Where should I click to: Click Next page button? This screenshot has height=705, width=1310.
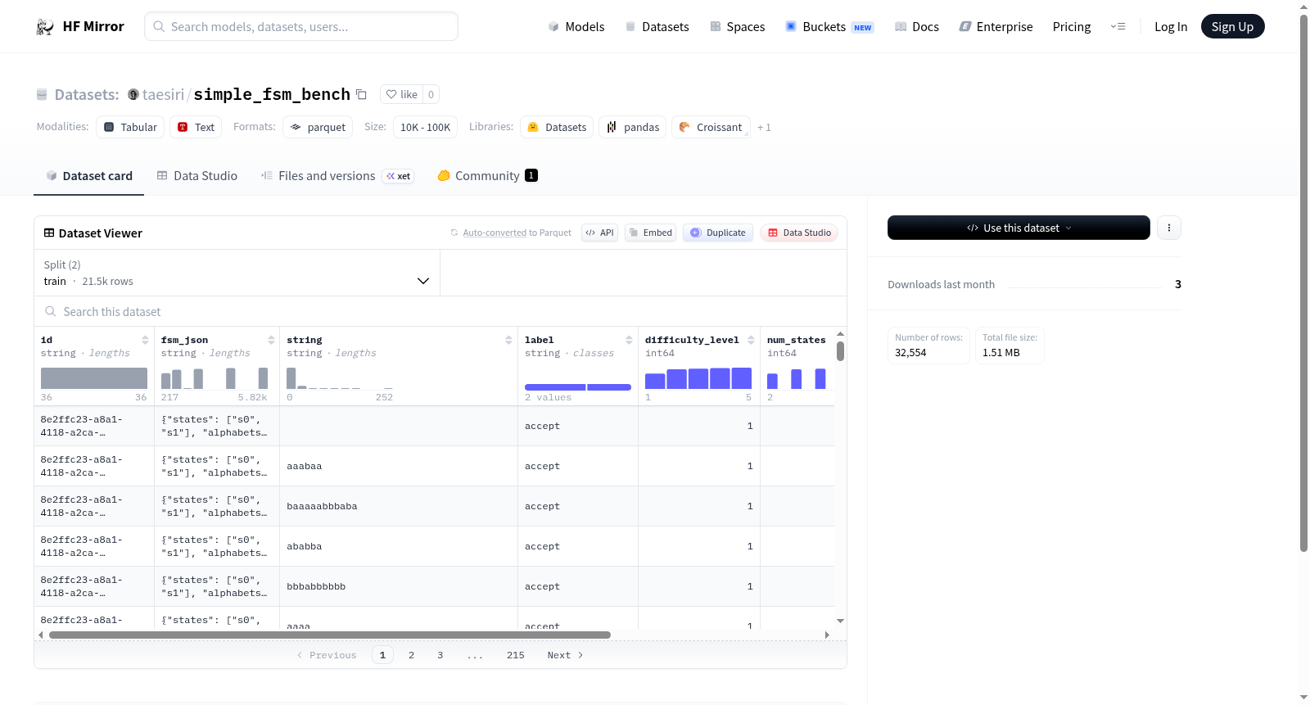565,655
